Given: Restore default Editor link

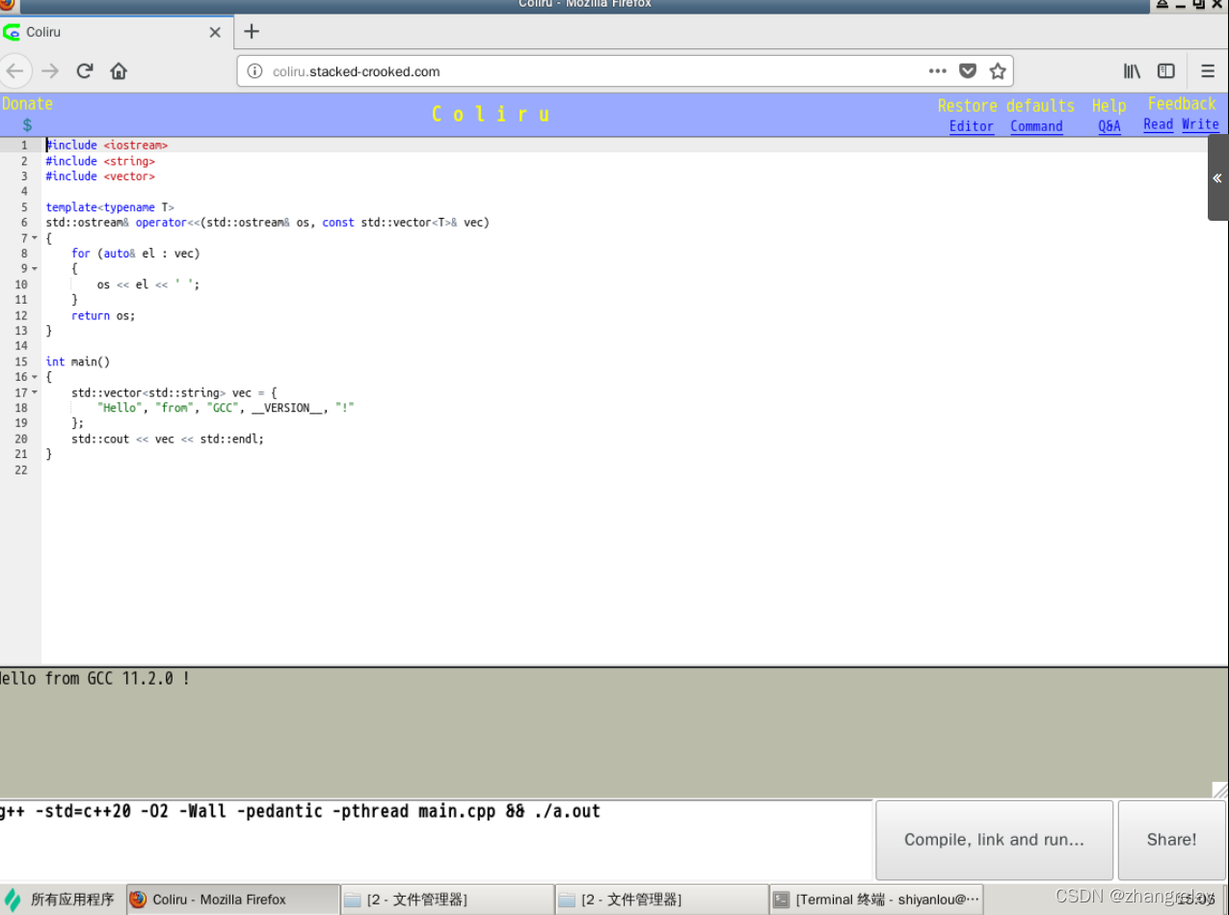Looking at the screenshot, I should coord(971,126).
